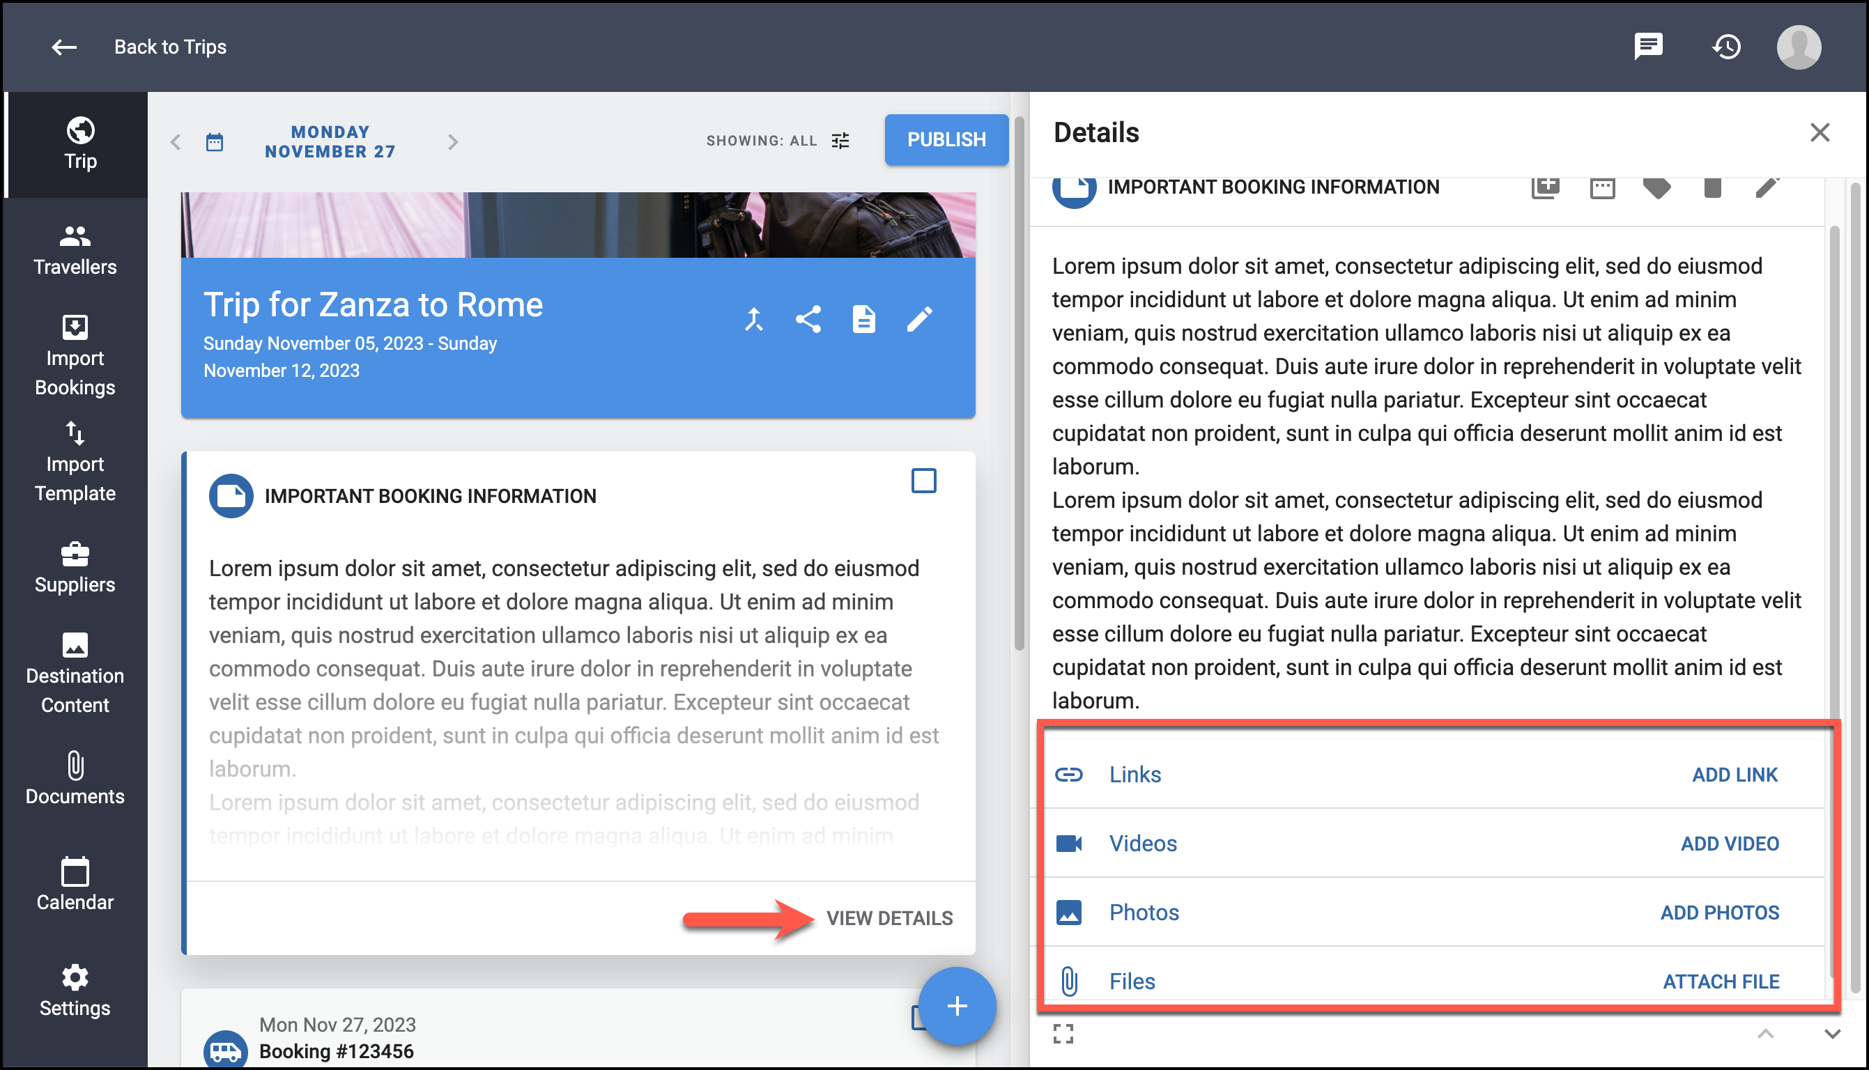This screenshot has width=1869, height=1070.
Task: Click the merge icon on trip card
Action: click(x=754, y=319)
